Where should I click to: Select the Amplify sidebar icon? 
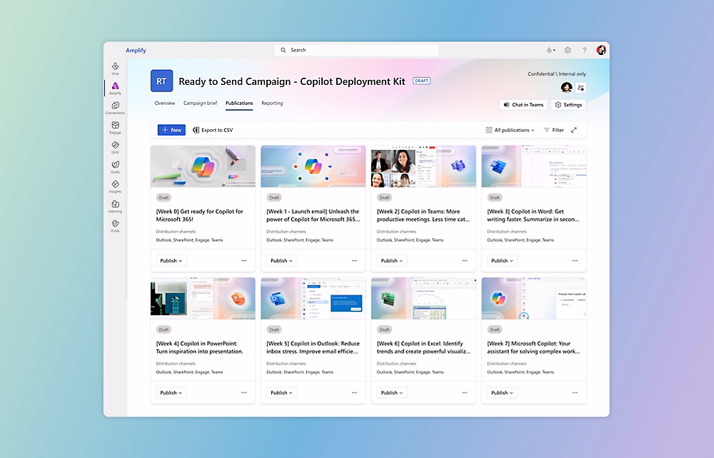point(115,88)
